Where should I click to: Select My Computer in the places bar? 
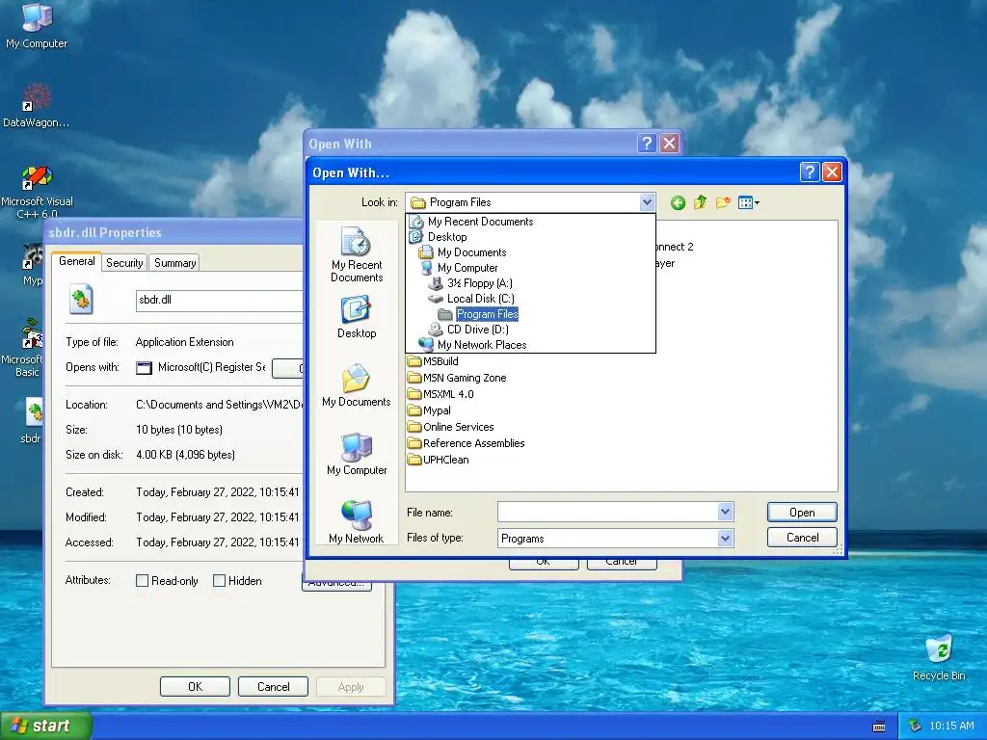(x=357, y=455)
